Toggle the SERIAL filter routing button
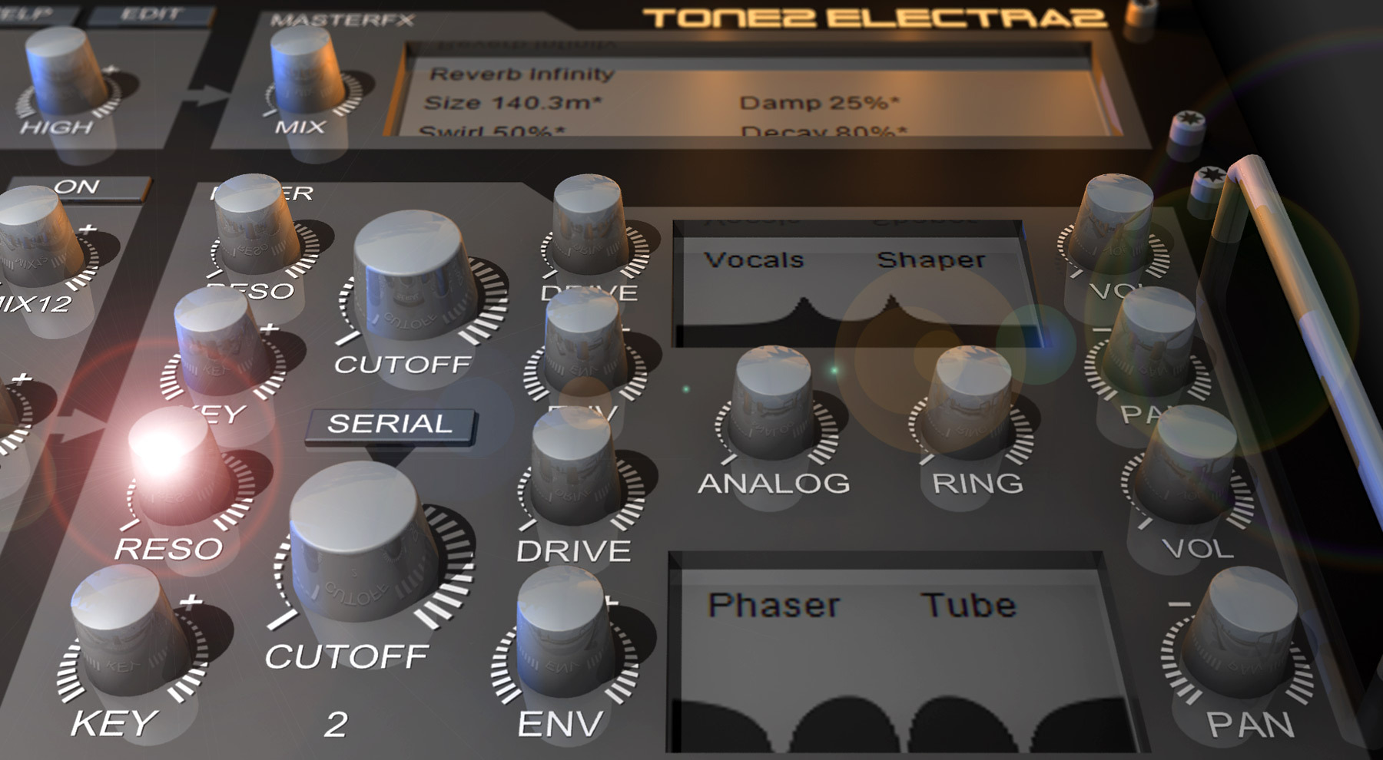The image size is (1383, 760). click(392, 422)
